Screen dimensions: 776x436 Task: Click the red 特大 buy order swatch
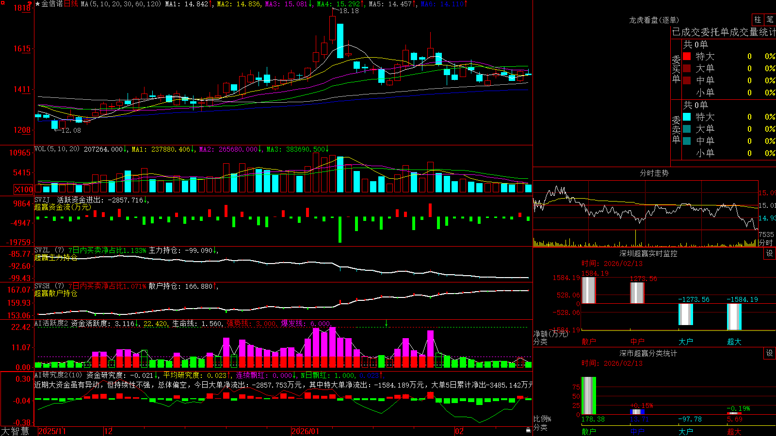[687, 56]
